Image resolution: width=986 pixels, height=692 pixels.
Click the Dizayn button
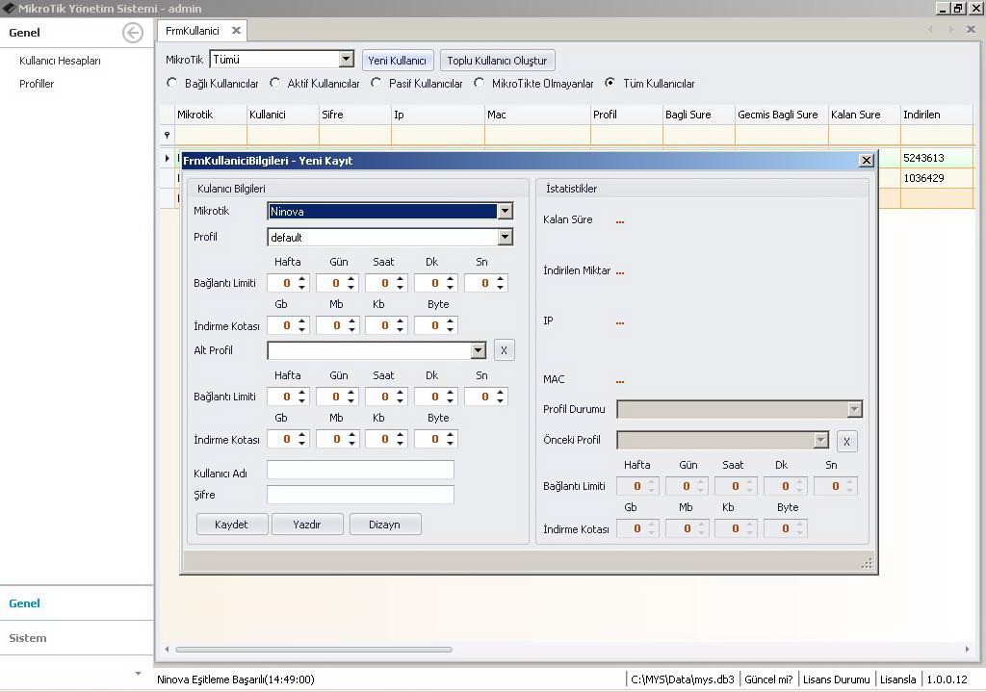point(385,525)
